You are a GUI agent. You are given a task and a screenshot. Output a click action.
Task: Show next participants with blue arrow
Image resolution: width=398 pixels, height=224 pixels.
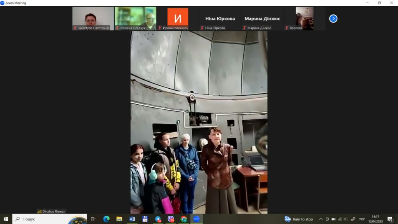(333, 19)
